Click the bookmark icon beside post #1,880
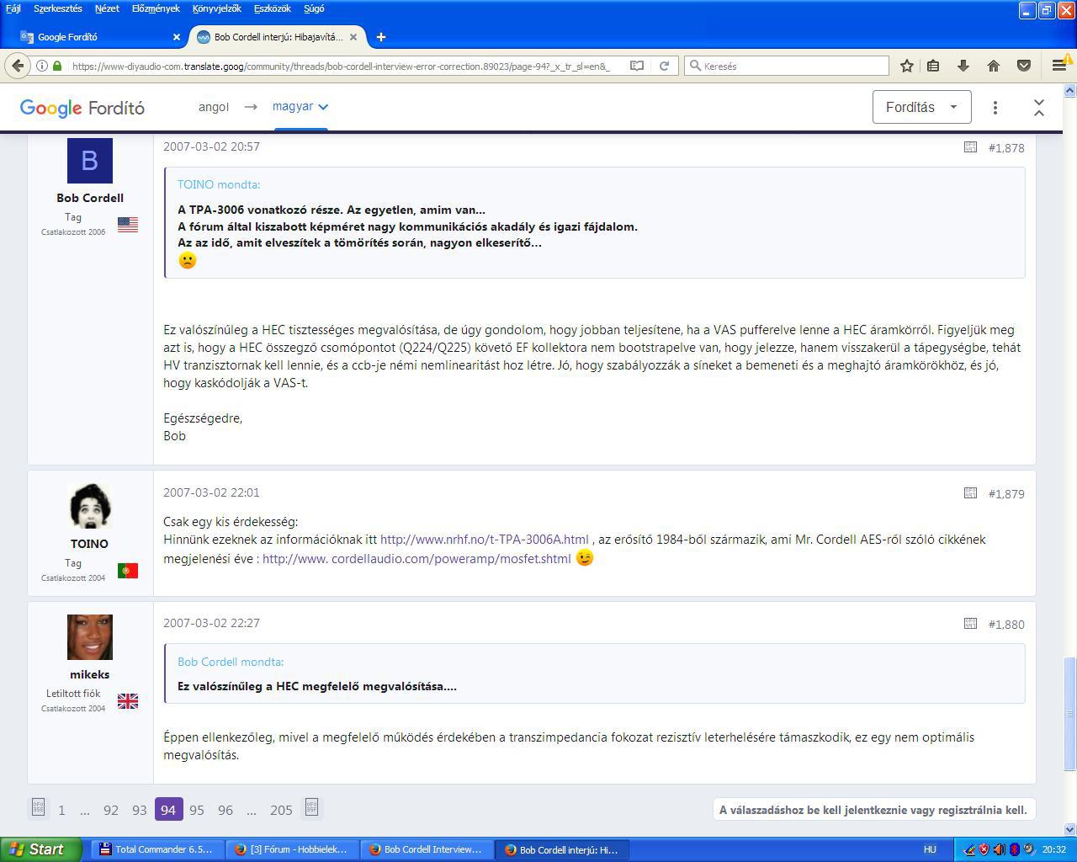 click(970, 624)
